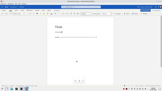162x91 pixels.
Task: Open the account profile picture
Action: [x=160, y=7]
